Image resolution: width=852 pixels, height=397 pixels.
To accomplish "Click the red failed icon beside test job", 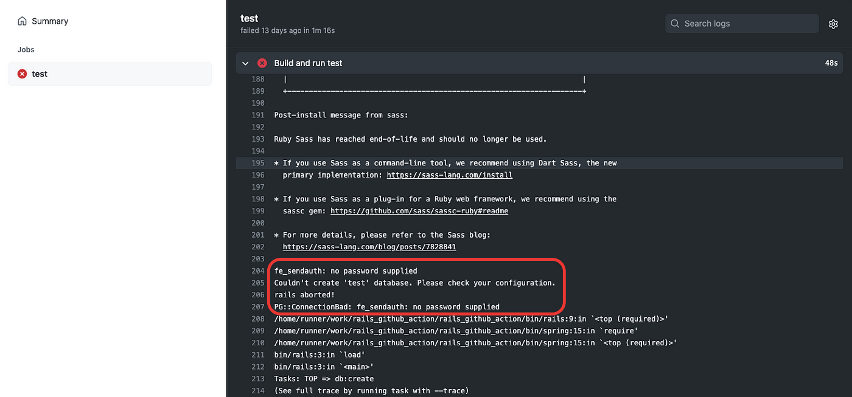I will coord(22,74).
